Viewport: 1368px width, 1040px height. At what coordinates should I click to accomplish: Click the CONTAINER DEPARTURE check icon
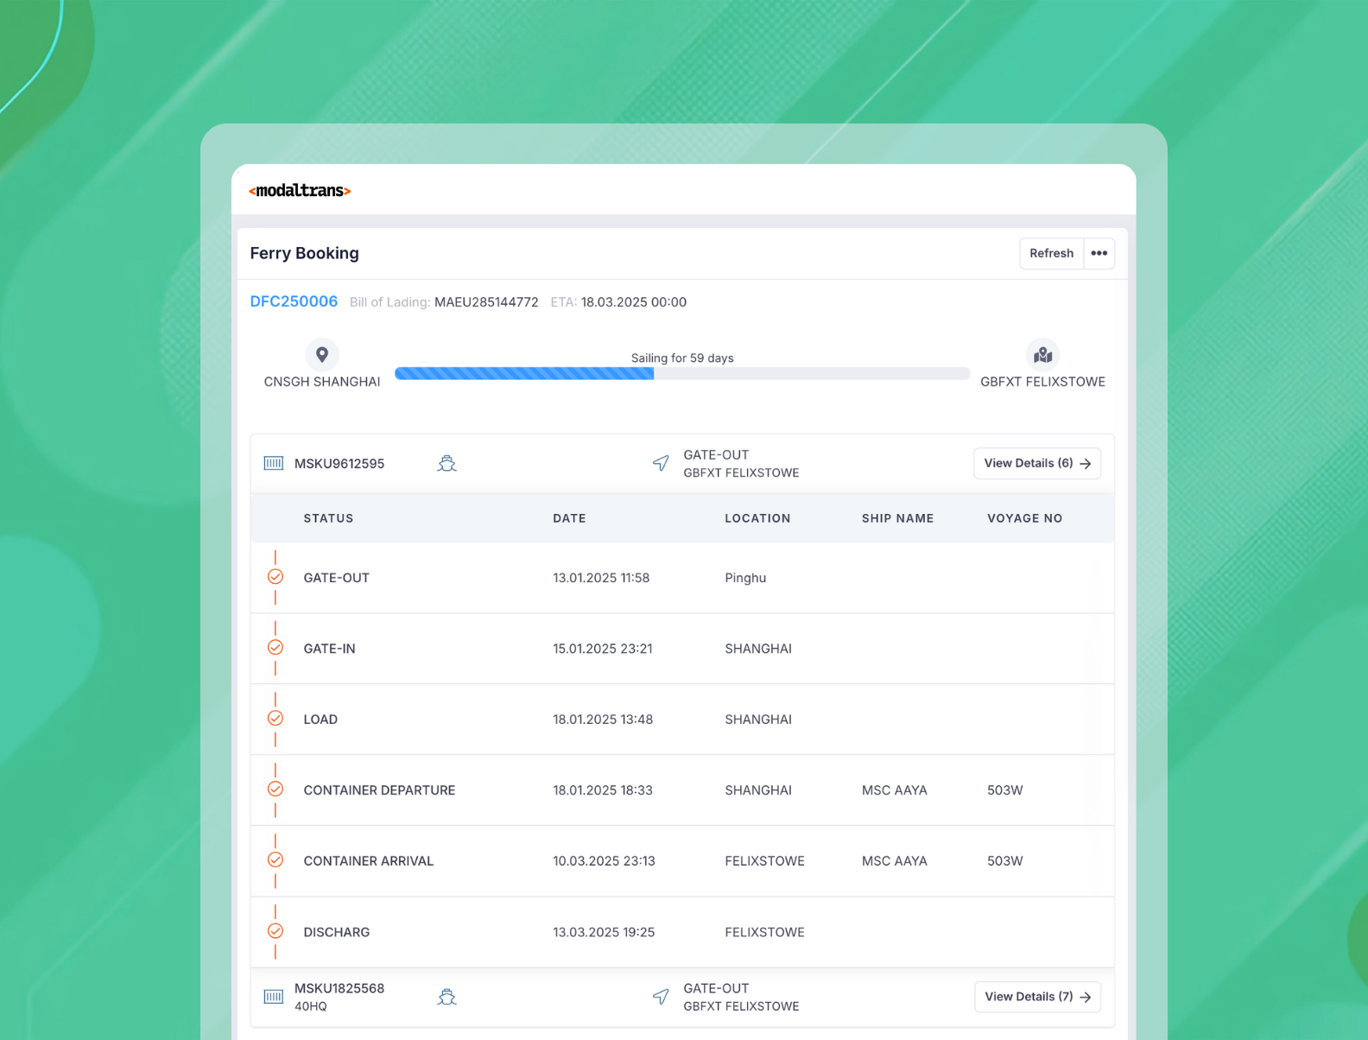(275, 790)
